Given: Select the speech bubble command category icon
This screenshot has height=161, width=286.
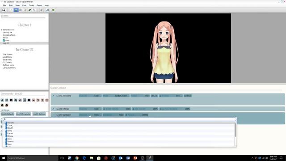Looking at the screenshot, I should [29, 100].
